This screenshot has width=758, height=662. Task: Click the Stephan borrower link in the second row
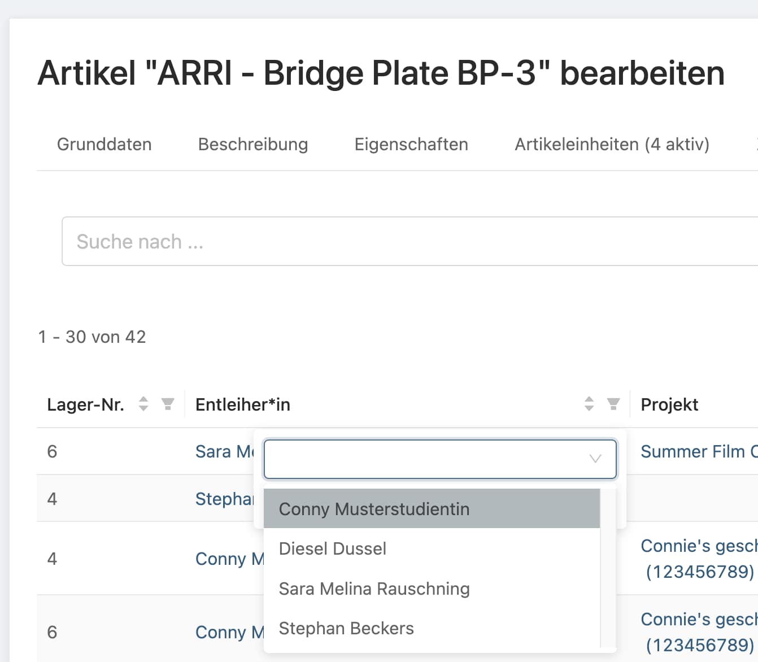pyautogui.click(x=224, y=499)
